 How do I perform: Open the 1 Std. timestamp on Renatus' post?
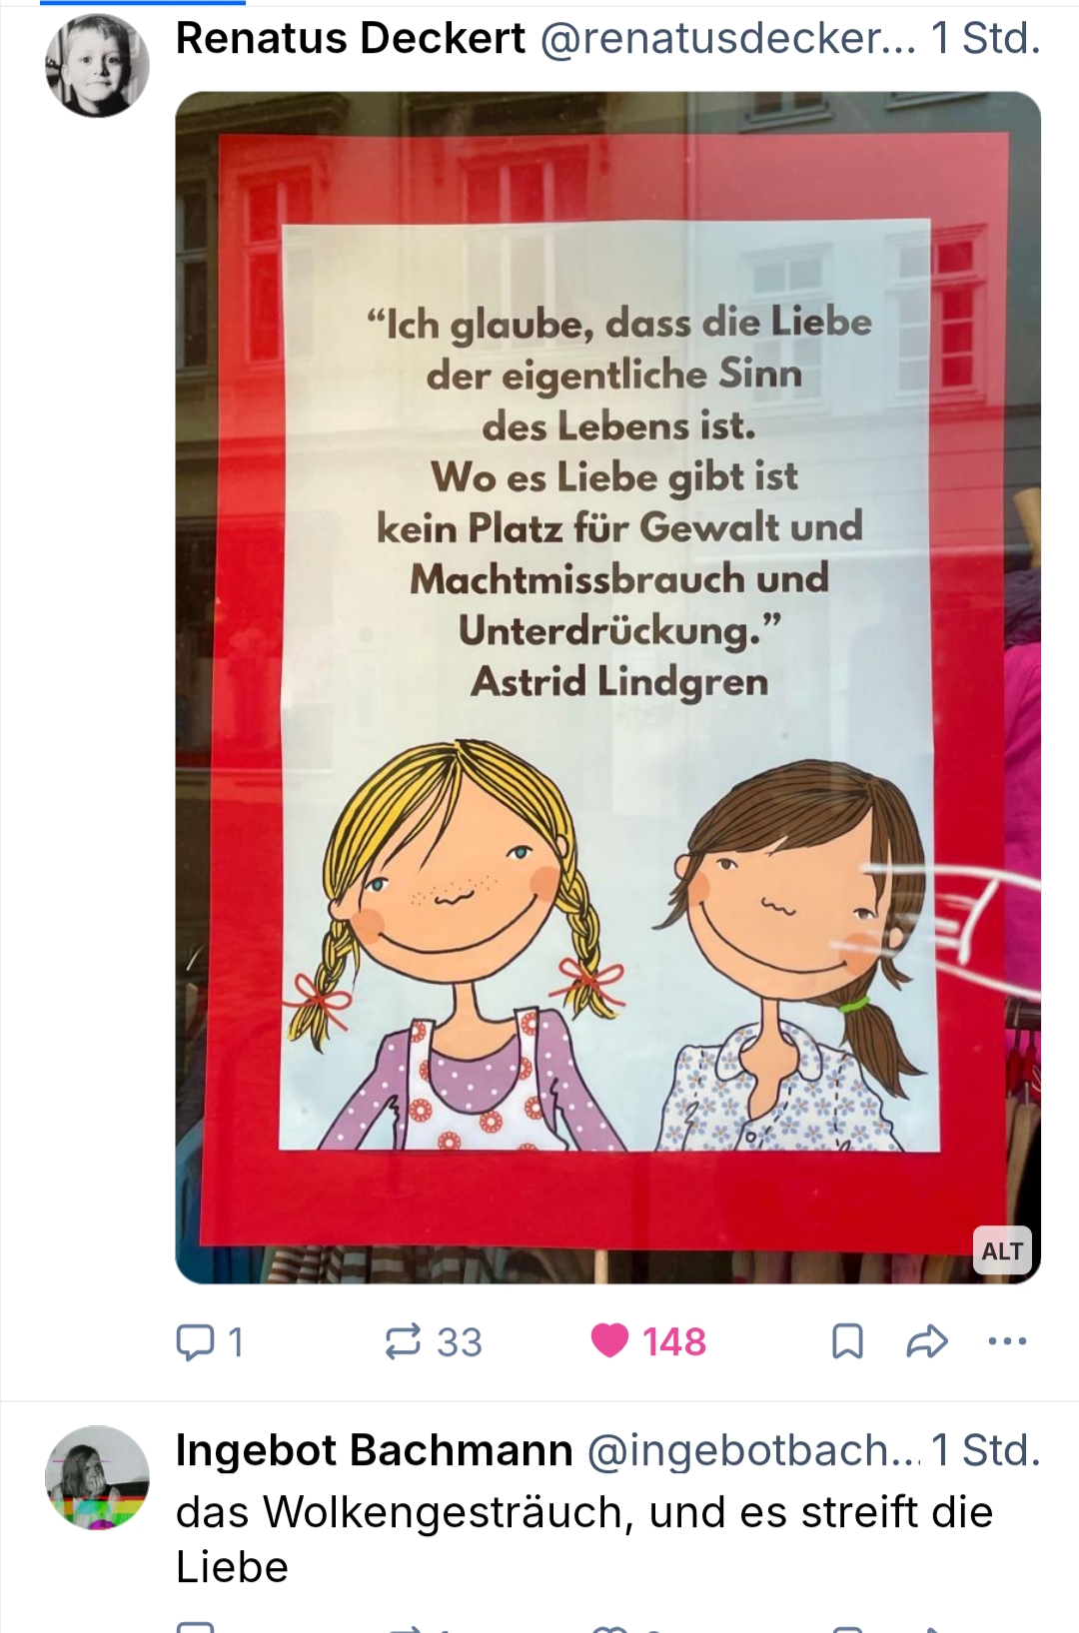click(x=986, y=38)
